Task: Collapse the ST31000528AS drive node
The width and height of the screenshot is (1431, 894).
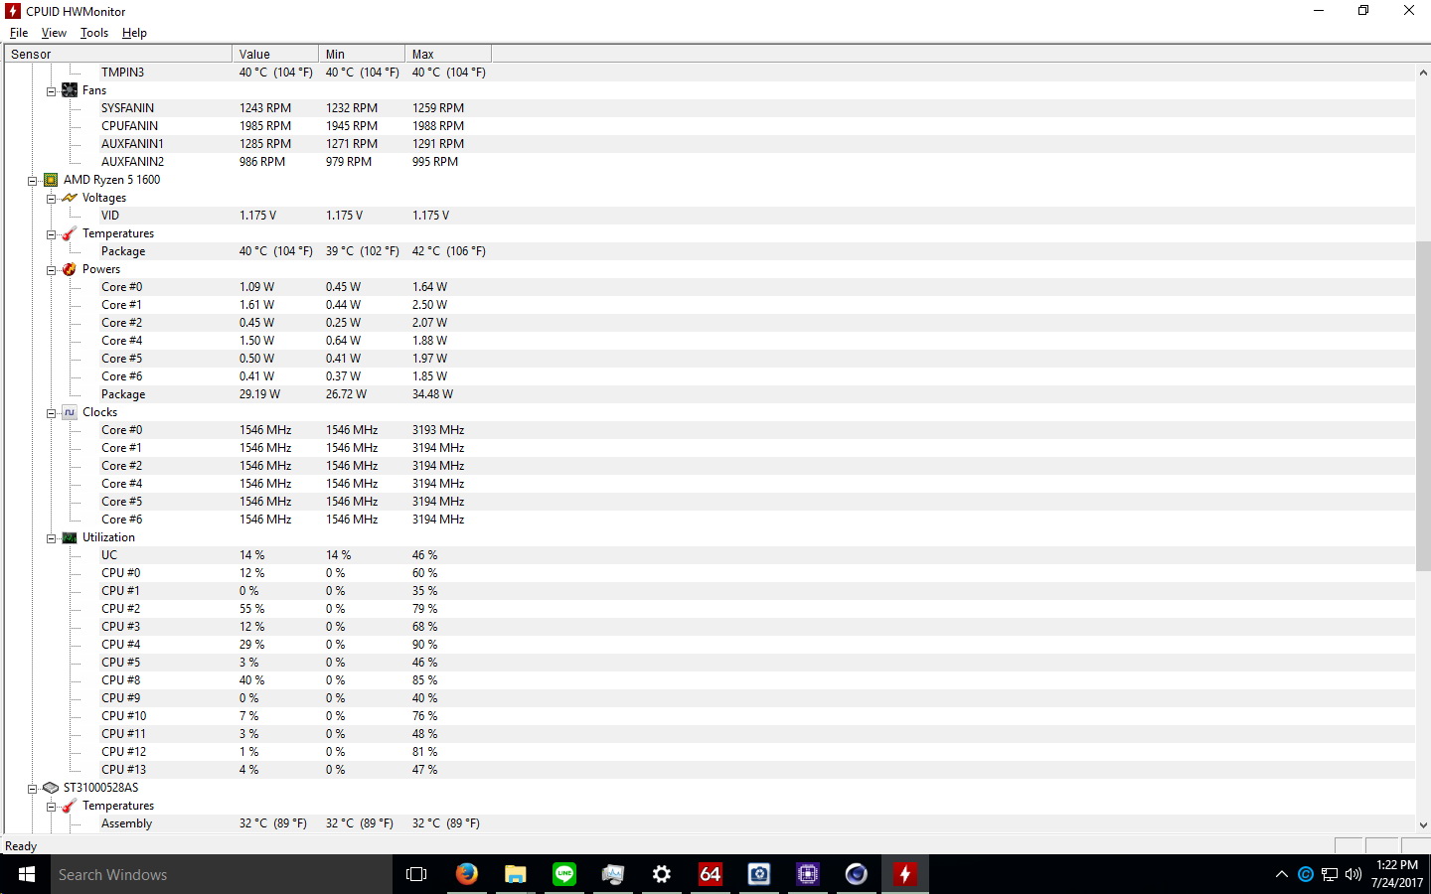Action: click(x=32, y=788)
